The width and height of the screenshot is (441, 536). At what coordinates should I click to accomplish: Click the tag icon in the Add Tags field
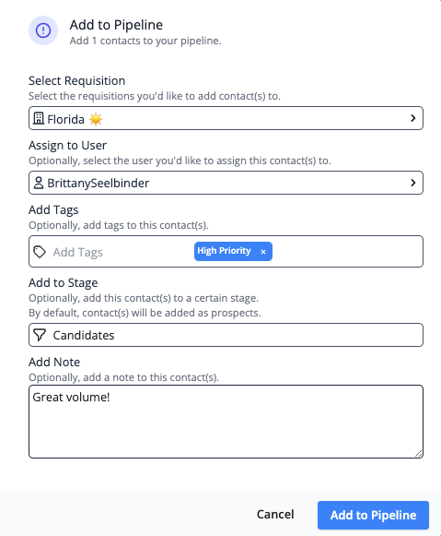coord(40,252)
